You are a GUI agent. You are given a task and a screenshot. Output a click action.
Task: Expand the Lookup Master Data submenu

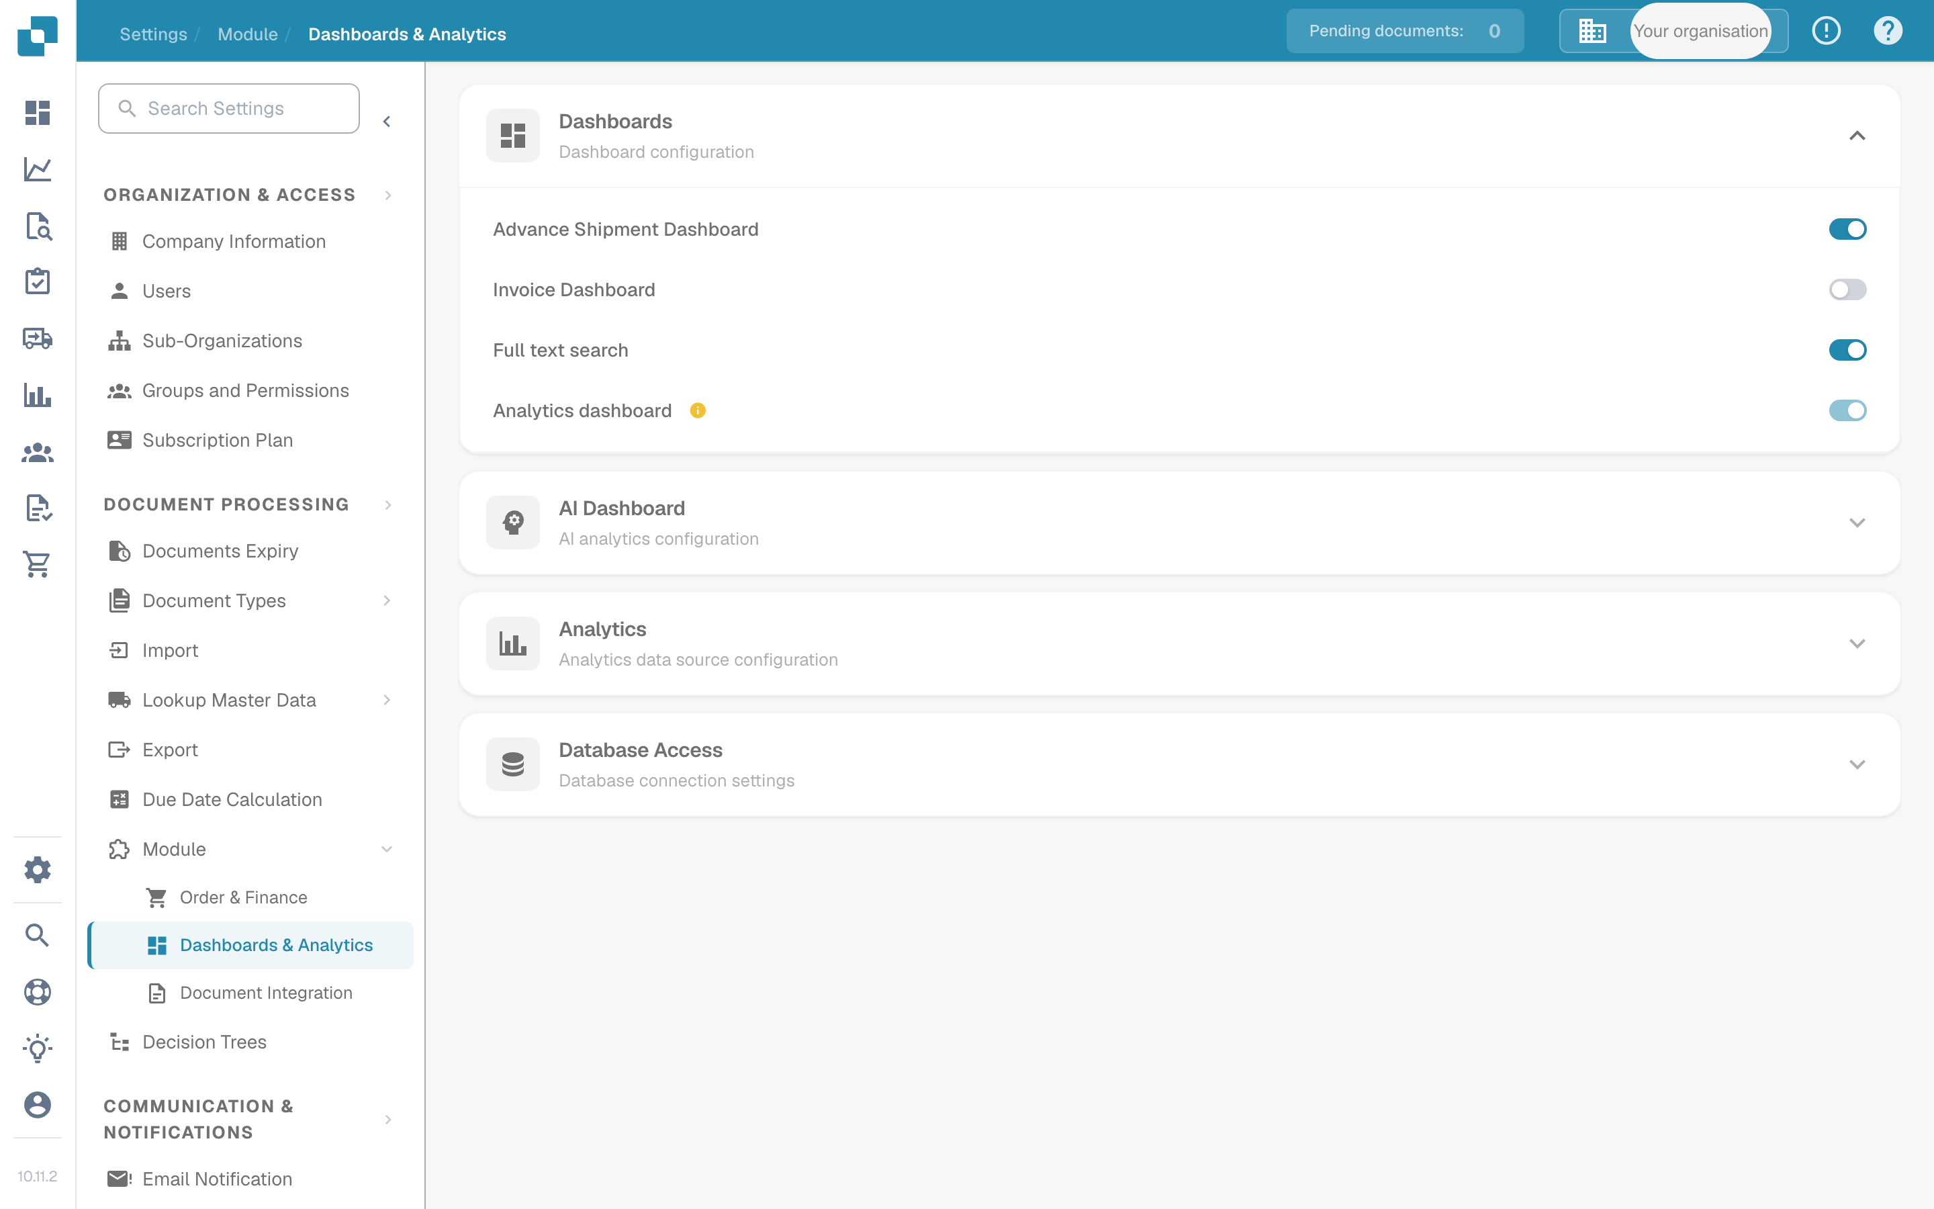(387, 700)
